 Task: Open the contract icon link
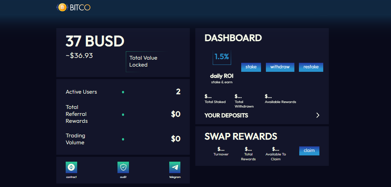(x=71, y=167)
